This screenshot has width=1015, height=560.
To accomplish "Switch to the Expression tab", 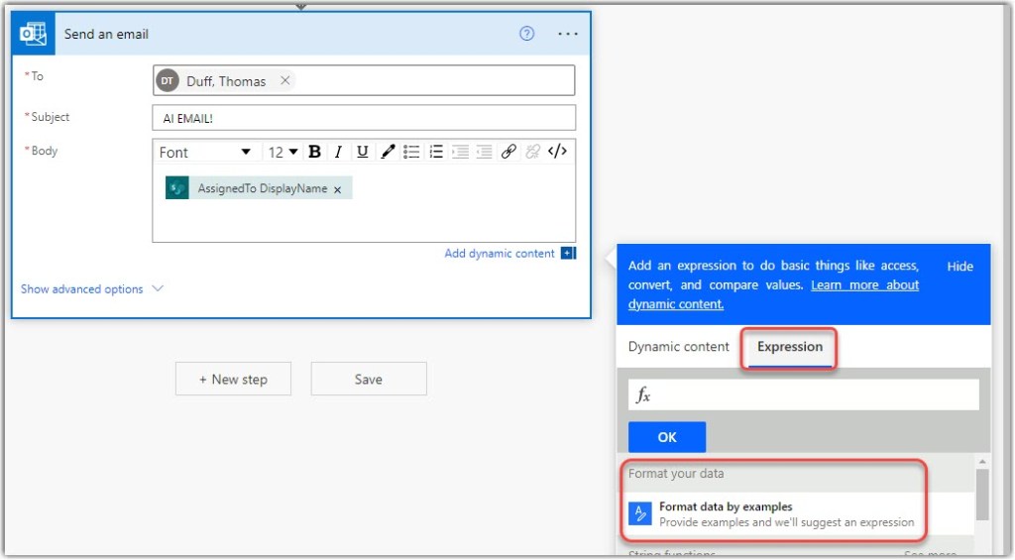I will (790, 347).
